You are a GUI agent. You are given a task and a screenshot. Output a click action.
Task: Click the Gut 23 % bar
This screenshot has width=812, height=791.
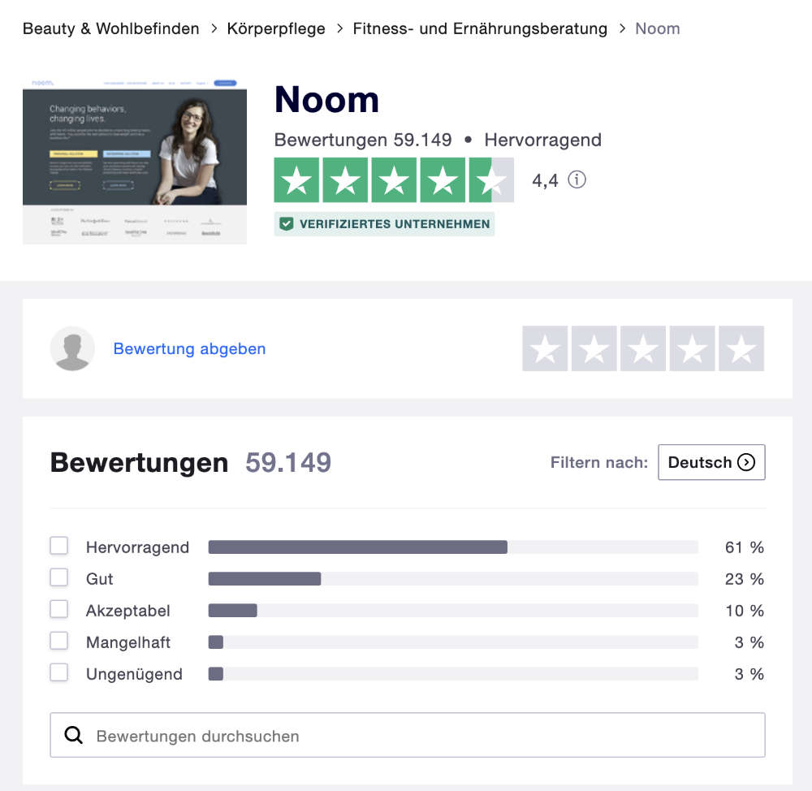coord(453,578)
